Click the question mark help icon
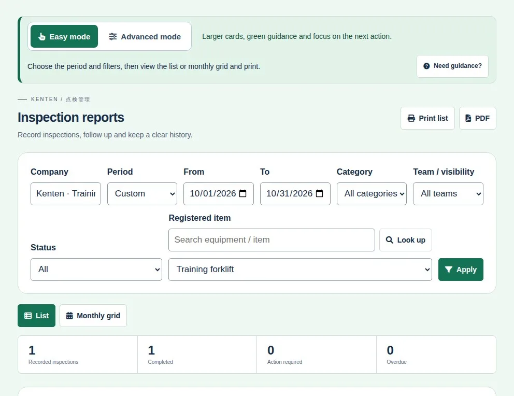The width and height of the screenshot is (514, 396). pyautogui.click(x=426, y=66)
